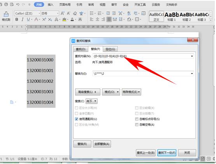Apply superscript X² formatting
Screen dimensions: 216x164
(x=44, y=19)
